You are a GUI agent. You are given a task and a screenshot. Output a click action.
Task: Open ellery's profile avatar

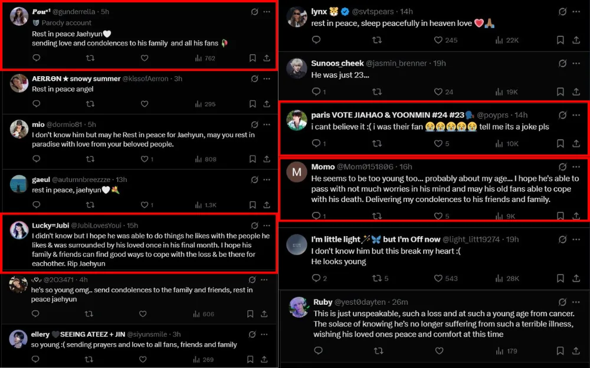18,338
